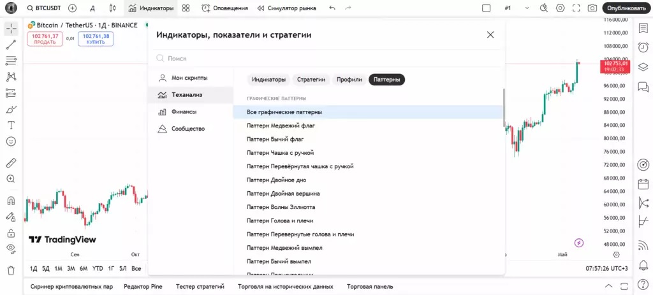
Task: Switch to Профили tab
Action: click(349, 80)
